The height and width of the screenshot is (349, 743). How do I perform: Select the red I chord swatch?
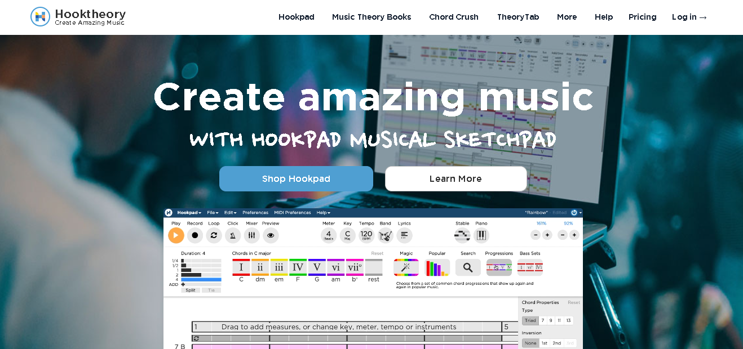pyautogui.click(x=241, y=267)
